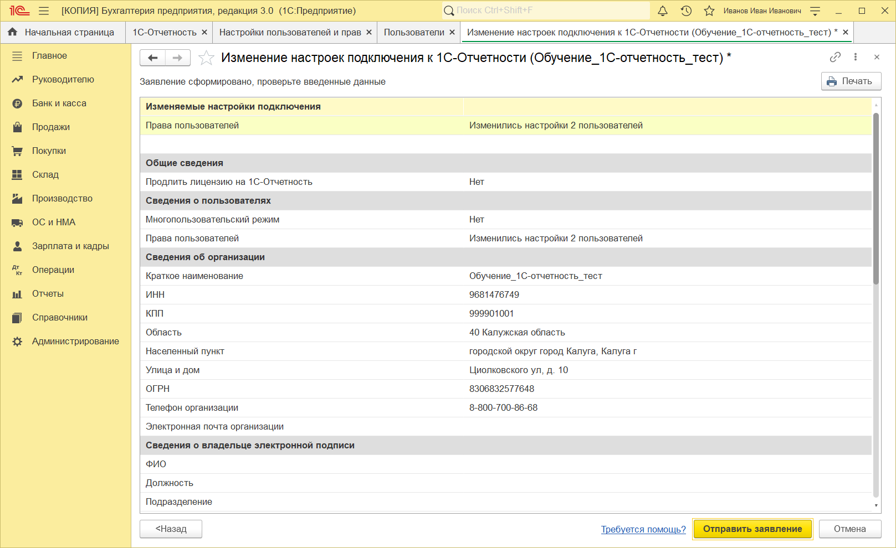Open Продажи section
Screen dimensions: 896x548
click(x=66, y=127)
